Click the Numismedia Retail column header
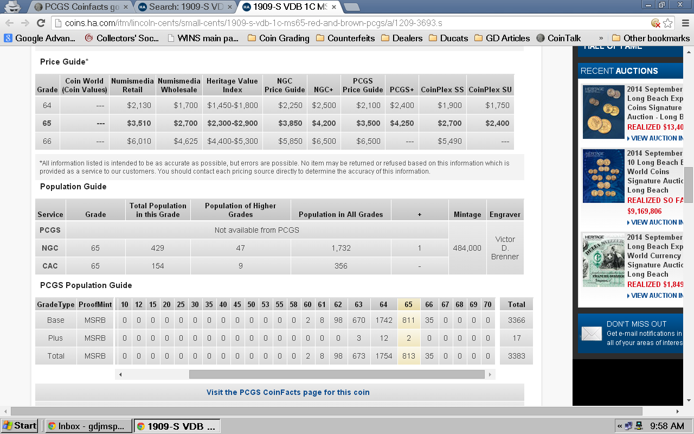This screenshot has width=694, height=434. point(133,85)
